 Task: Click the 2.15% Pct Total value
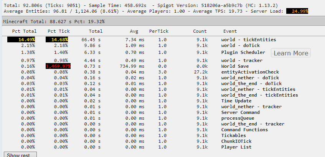point(28,45)
